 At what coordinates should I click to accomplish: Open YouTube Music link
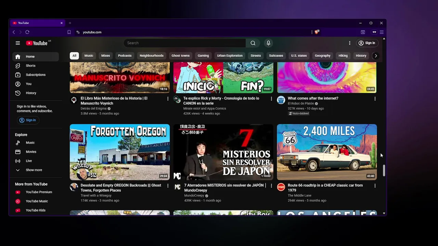coord(36,201)
